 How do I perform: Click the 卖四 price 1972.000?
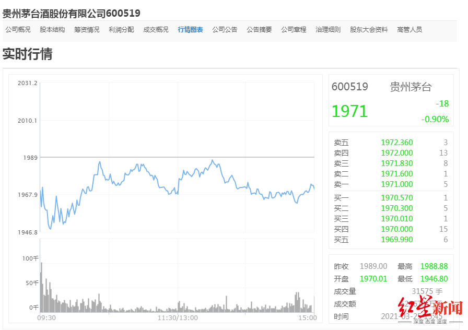(x=397, y=153)
